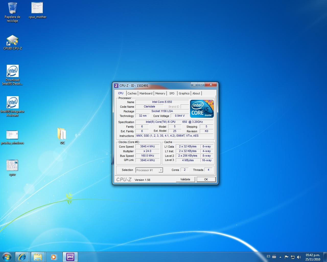327x262 pixels.
Task: Click the Level 3 16-way value
Action: pyautogui.click(x=207, y=160)
